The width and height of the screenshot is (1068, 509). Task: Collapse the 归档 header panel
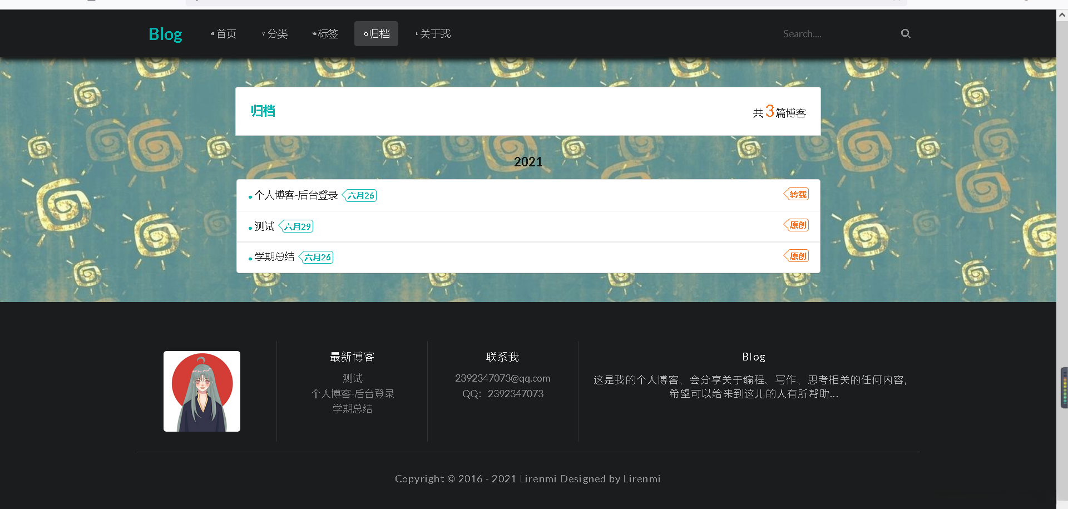263,111
